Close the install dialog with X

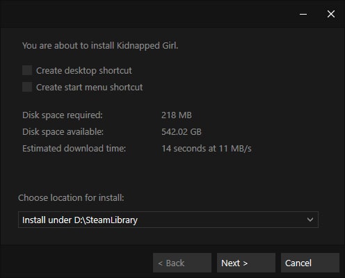click(x=331, y=14)
